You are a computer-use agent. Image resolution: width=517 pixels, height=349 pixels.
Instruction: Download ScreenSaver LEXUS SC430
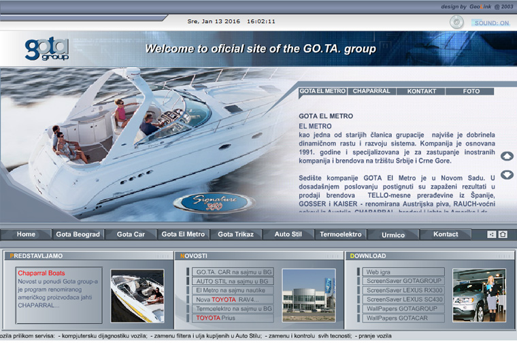point(404,299)
